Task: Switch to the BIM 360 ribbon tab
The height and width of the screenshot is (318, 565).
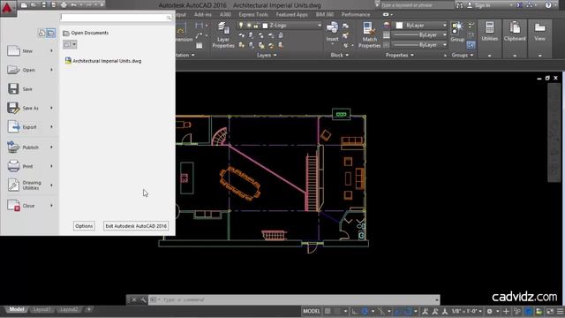Action: (325, 14)
